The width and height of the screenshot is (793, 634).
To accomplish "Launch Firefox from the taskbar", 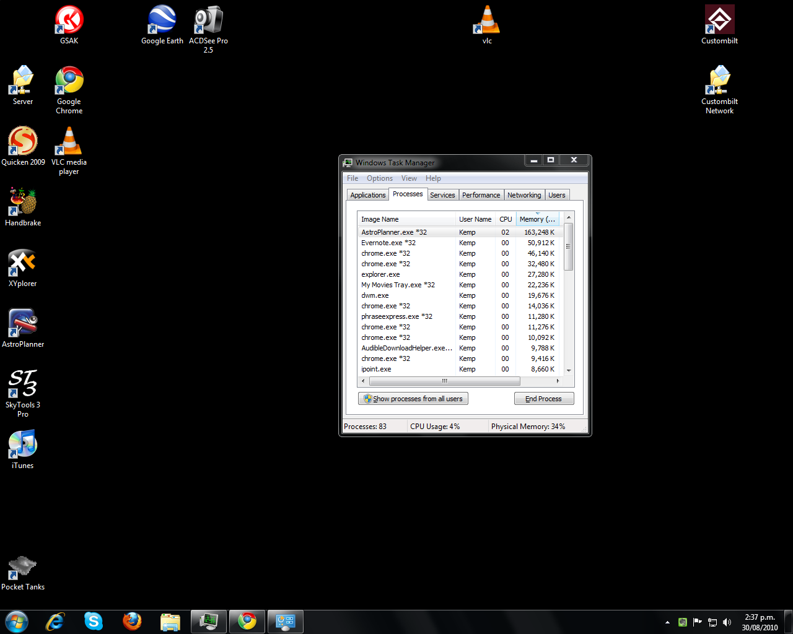I will [x=132, y=621].
